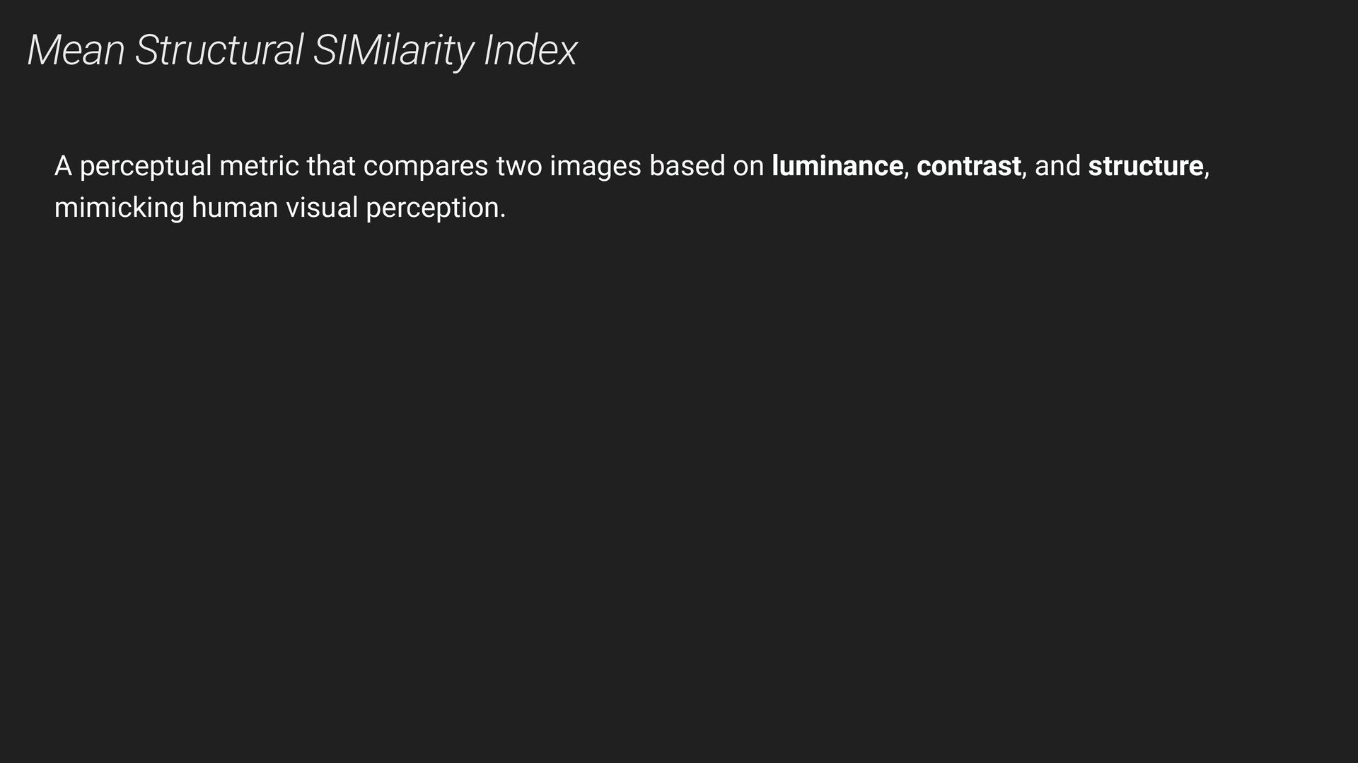Image resolution: width=1358 pixels, height=763 pixels.
Task: Click the word "two" before "images"
Action: [519, 167]
